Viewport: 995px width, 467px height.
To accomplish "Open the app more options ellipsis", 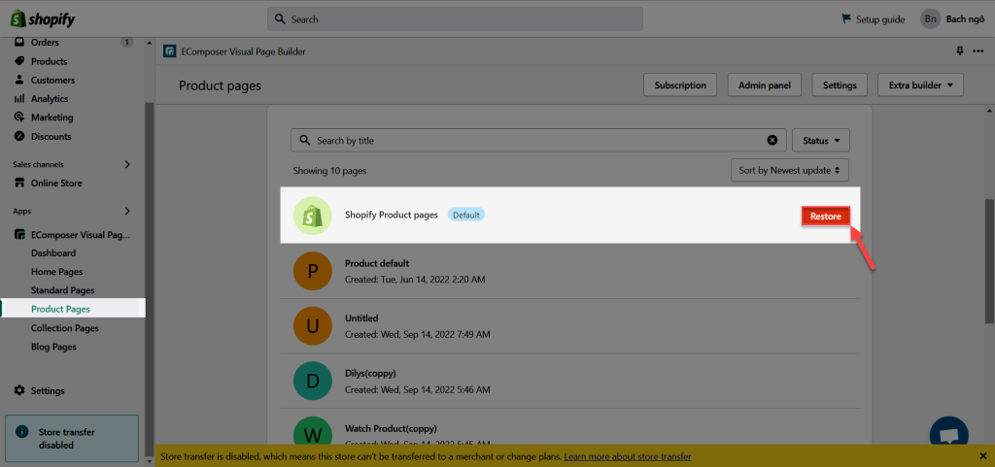I will pyautogui.click(x=978, y=51).
